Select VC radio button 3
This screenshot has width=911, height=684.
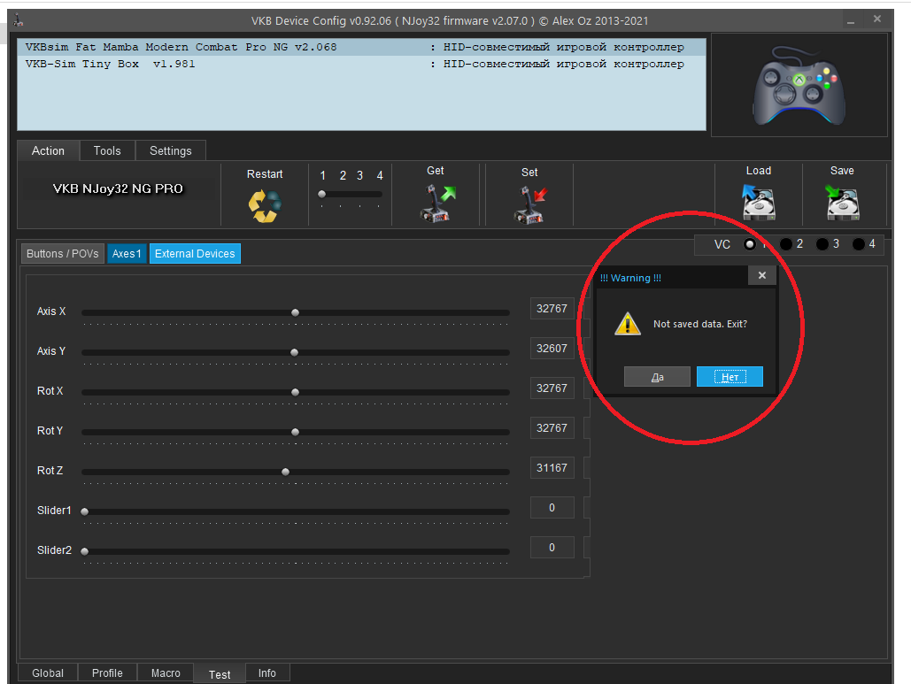click(822, 244)
